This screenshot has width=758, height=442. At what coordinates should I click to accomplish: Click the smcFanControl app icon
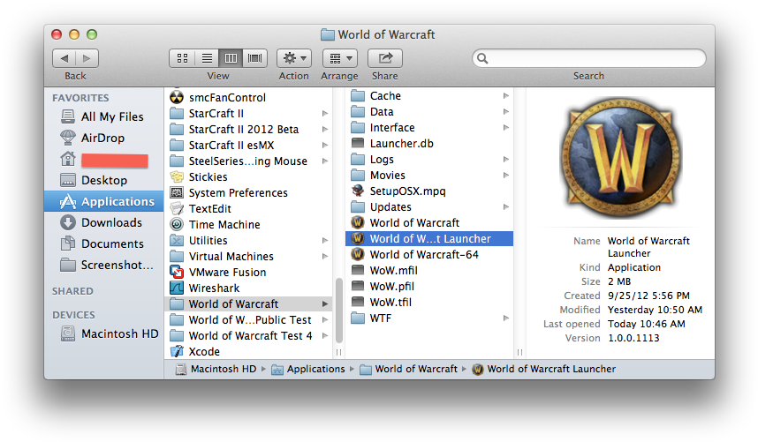(x=176, y=98)
